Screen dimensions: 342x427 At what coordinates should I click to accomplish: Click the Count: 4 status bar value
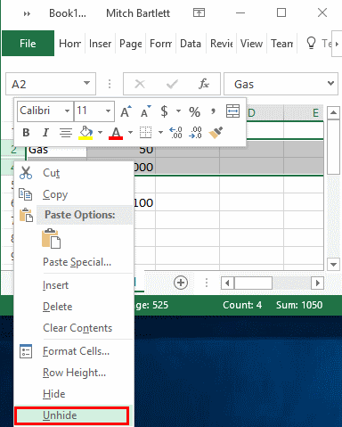coord(242,305)
